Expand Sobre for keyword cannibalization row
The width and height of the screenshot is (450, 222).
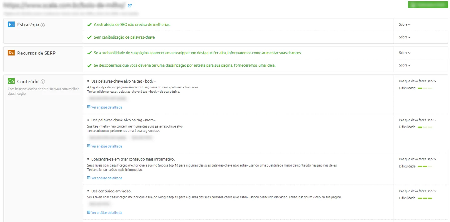(x=405, y=37)
